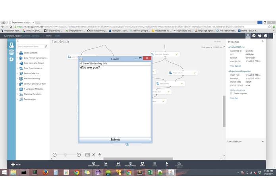Click the Feature Selection magnifier icon

coord(21,73)
